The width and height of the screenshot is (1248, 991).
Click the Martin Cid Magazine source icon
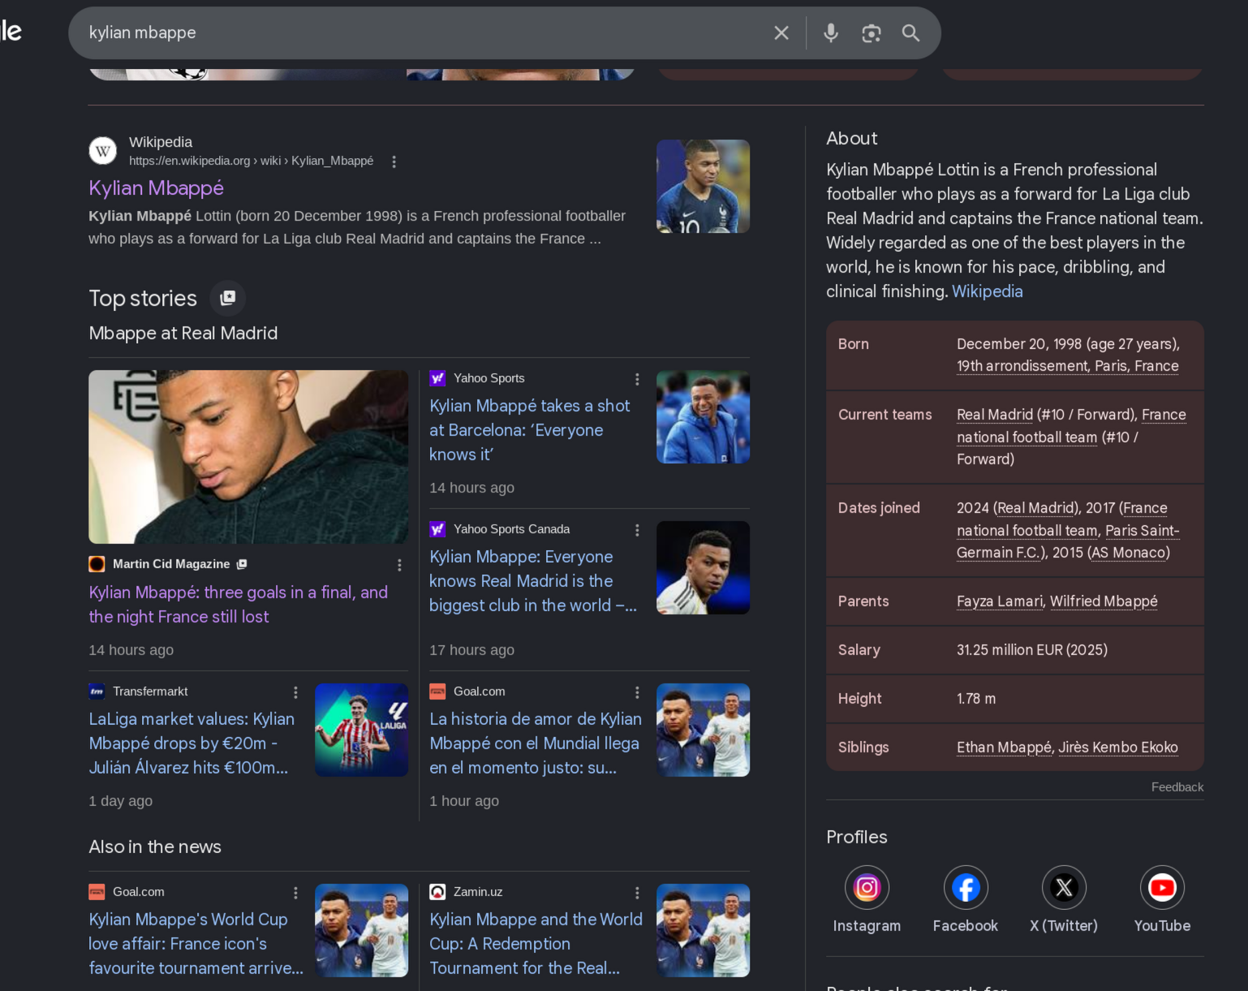tap(97, 564)
